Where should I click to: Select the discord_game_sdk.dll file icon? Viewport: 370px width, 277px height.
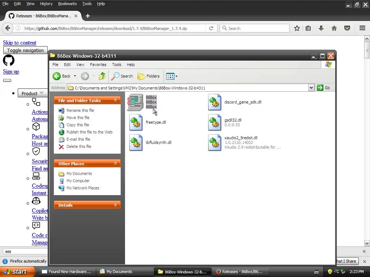click(x=215, y=102)
